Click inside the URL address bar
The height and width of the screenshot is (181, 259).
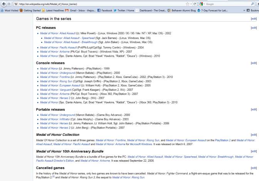96,4
